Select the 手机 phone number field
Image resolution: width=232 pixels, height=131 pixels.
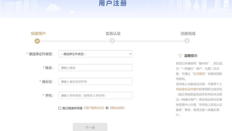pyautogui.click(x=95, y=95)
